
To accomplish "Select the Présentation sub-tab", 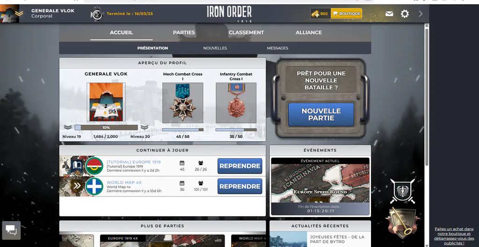I will (152, 48).
